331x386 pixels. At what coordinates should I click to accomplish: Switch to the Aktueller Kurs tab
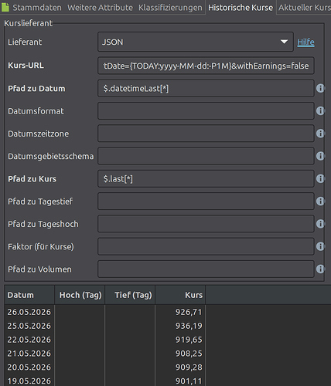[x=305, y=8]
